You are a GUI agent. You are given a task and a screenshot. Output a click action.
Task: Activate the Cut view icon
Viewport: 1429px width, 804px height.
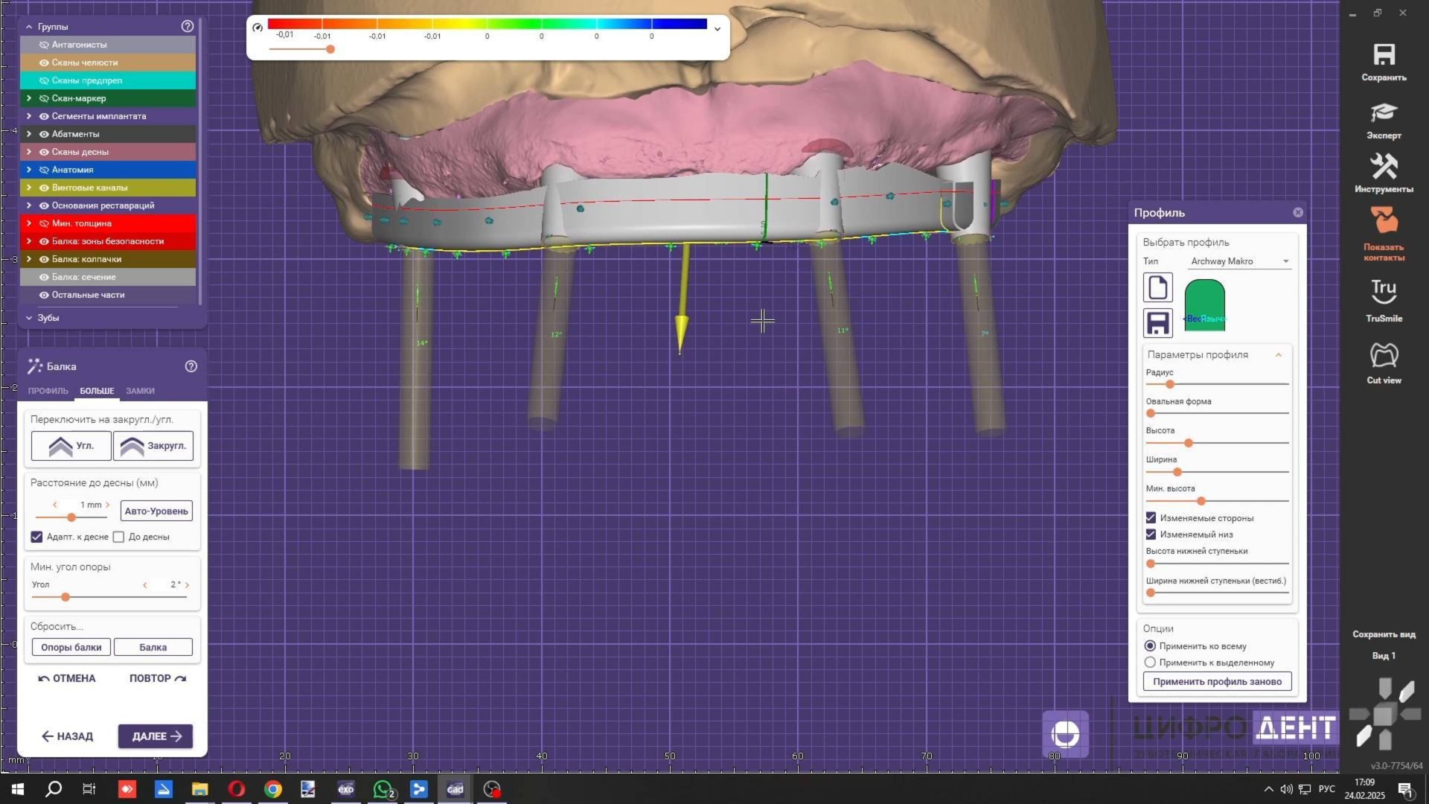(1384, 356)
